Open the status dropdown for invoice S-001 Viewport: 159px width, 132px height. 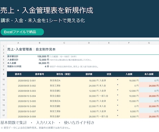coord(118,80)
